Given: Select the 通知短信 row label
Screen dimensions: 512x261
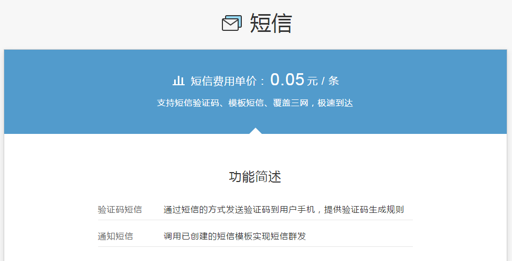Looking at the screenshot, I should tap(115, 236).
